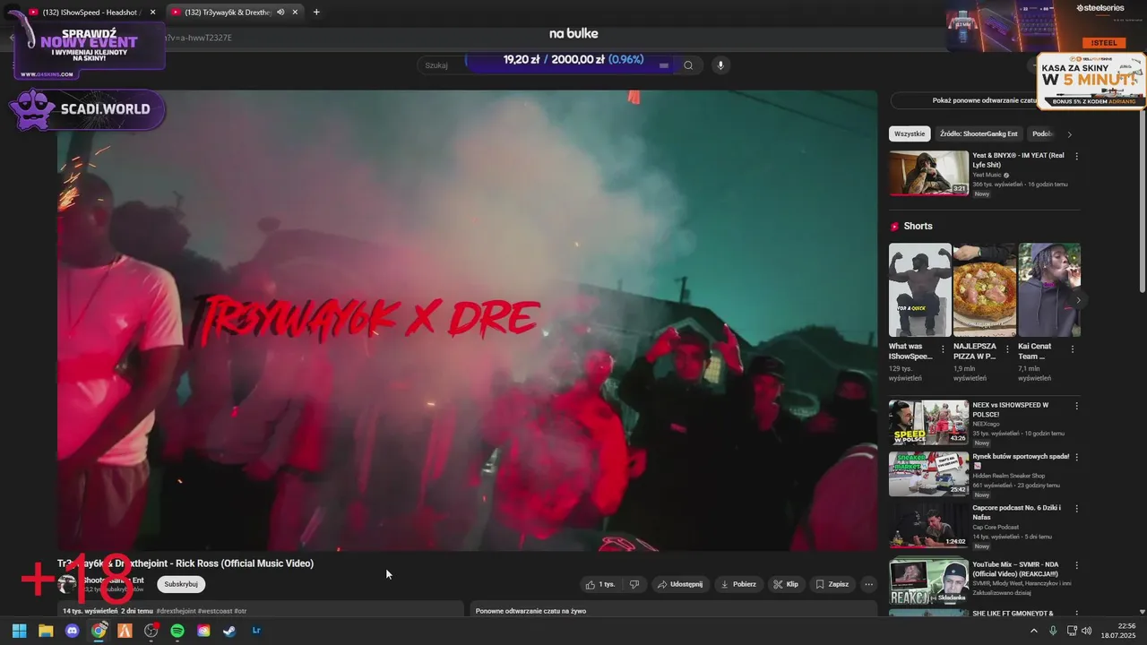Switch to the ISHowSpeed - Headshot tab
Image resolution: width=1147 pixels, height=645 pixels.
coord(88,12)
